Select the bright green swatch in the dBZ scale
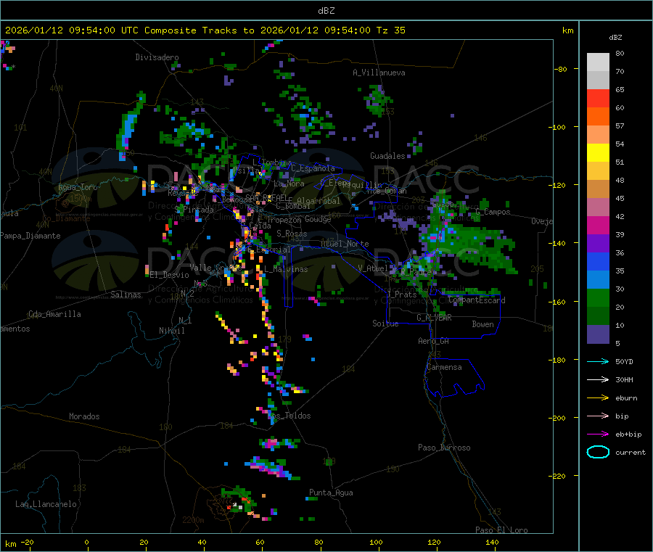Image resolution: width=653 pixels, height=552 pixels. pos(598,297)
